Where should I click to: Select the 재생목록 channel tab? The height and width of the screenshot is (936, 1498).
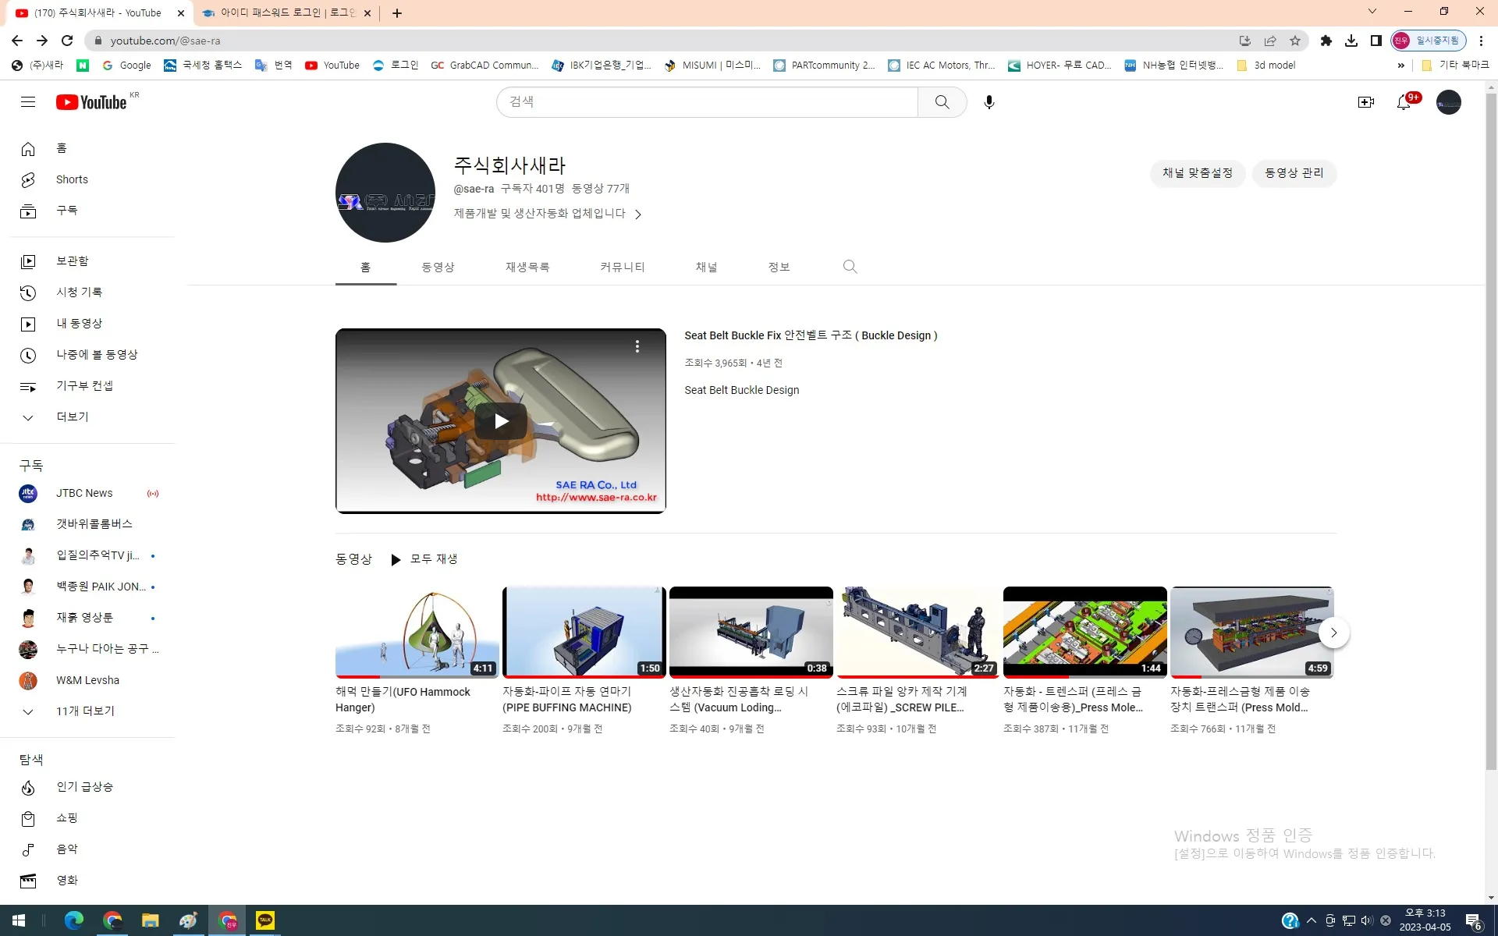[x=527, y=267]
